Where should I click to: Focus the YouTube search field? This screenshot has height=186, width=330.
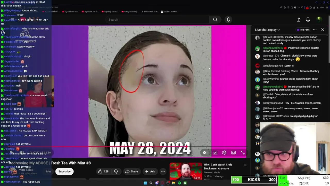pos(157,20)
